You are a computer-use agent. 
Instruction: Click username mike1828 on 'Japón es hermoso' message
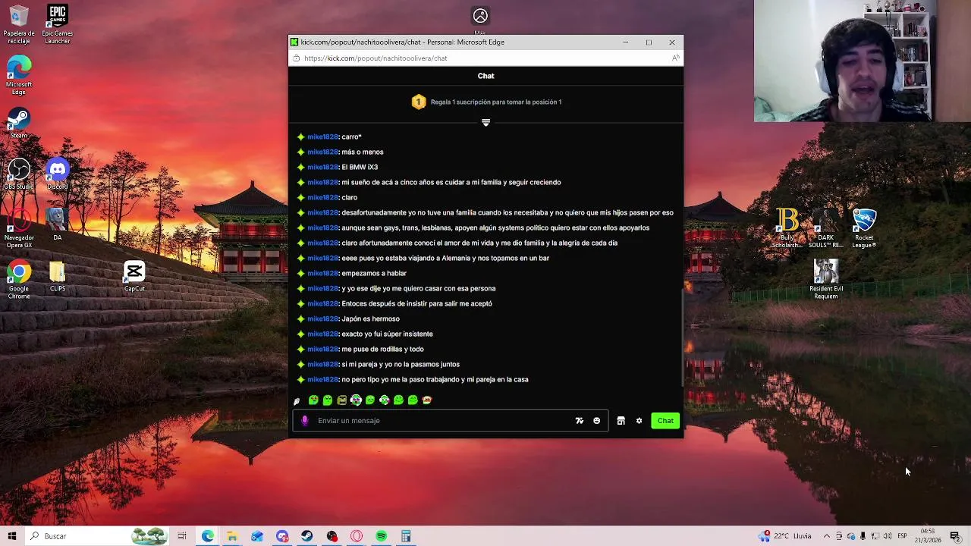(322, 318)
